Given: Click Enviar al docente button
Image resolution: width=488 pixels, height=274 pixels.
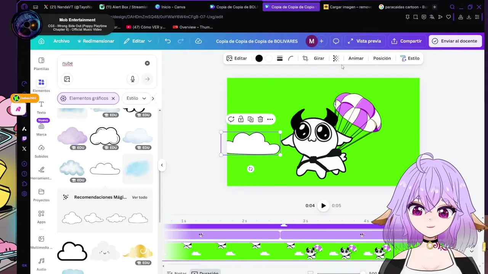Looking at the screenshot, I should click(454, 41).
